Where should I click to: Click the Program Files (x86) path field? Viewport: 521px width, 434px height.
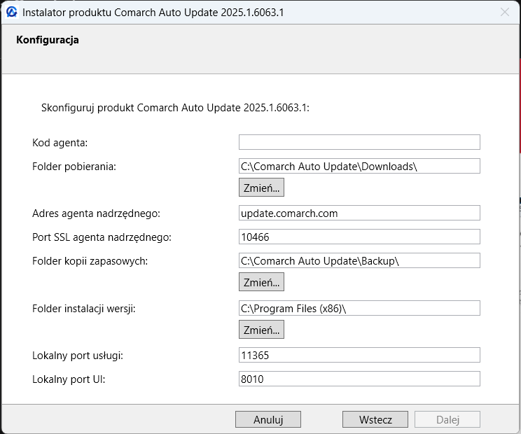(359, 308)
